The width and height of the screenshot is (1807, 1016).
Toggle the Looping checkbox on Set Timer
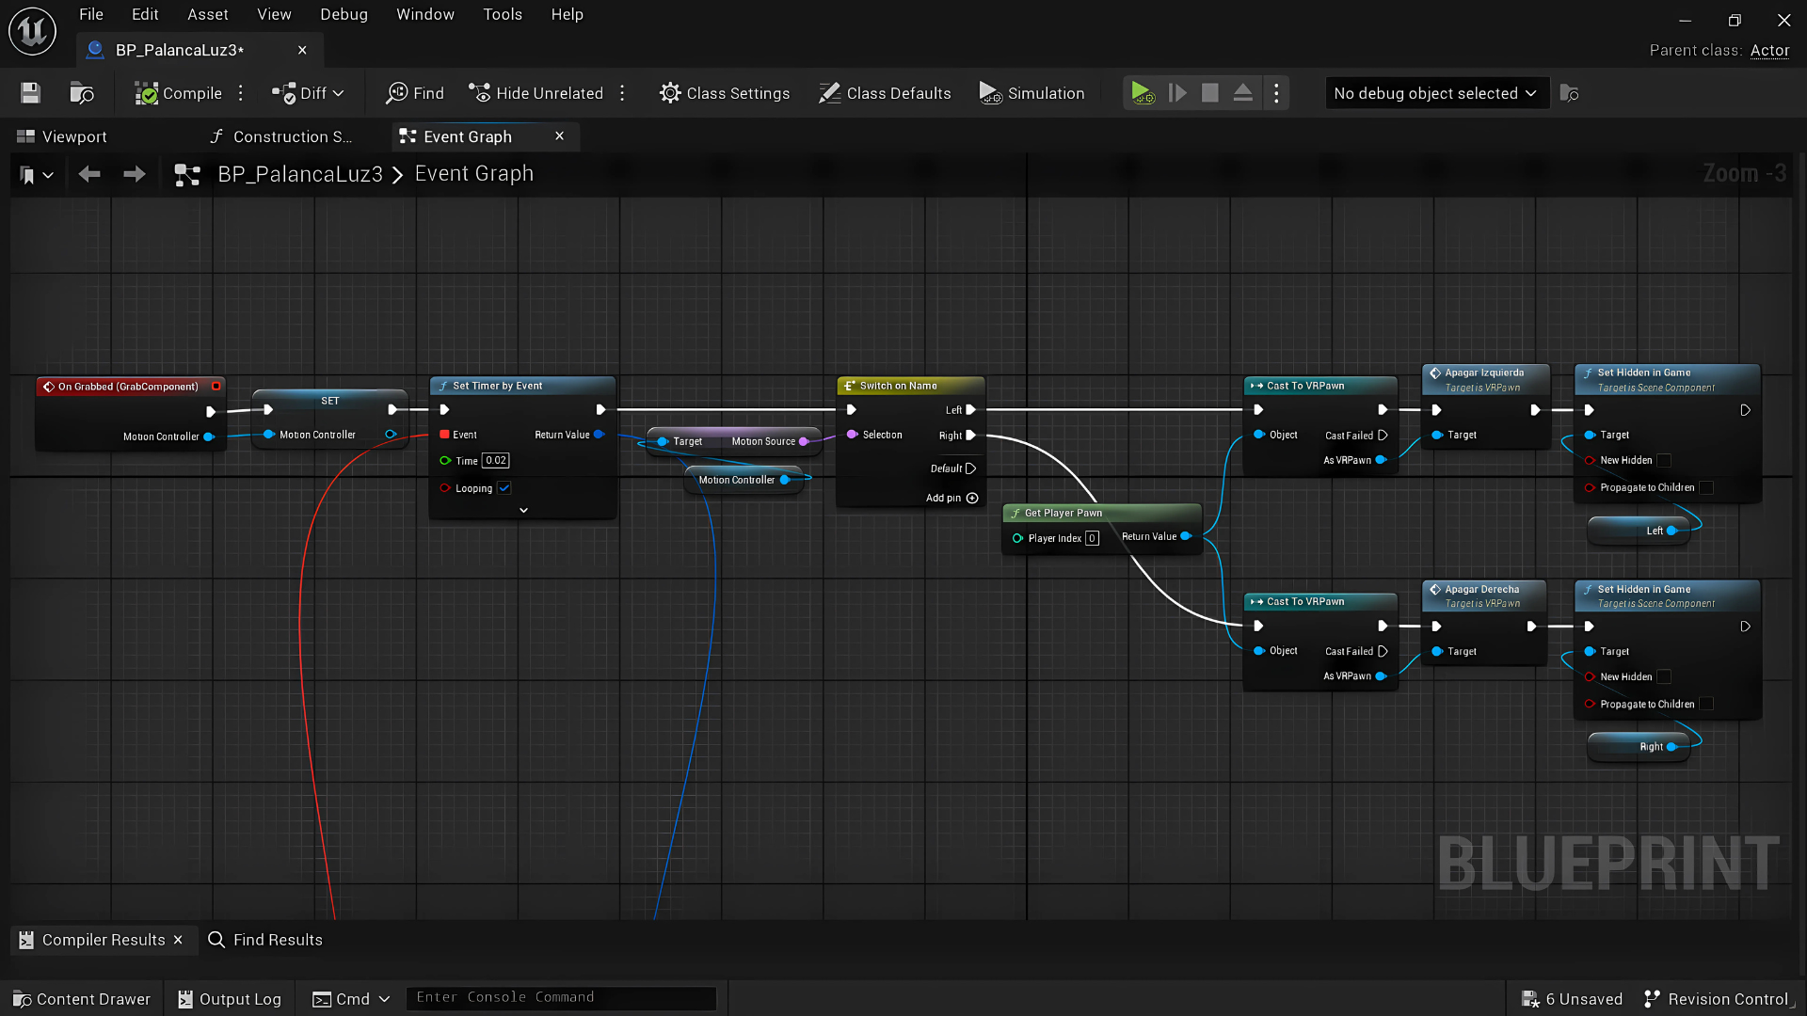[x=504, y=487]
